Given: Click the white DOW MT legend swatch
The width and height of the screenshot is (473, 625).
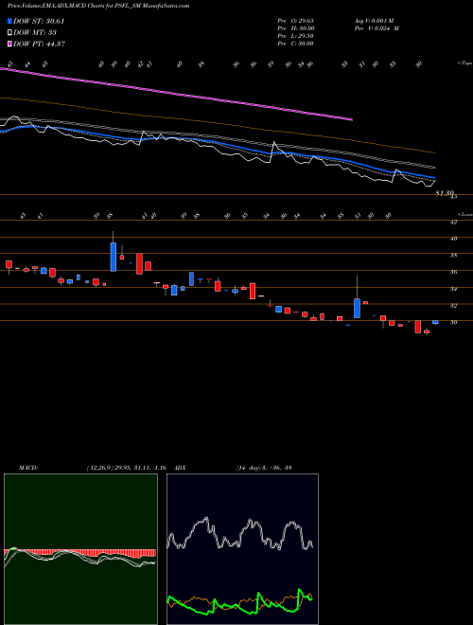Looking at the screenshot, I should pyautogui.click(x=9, y=32).
